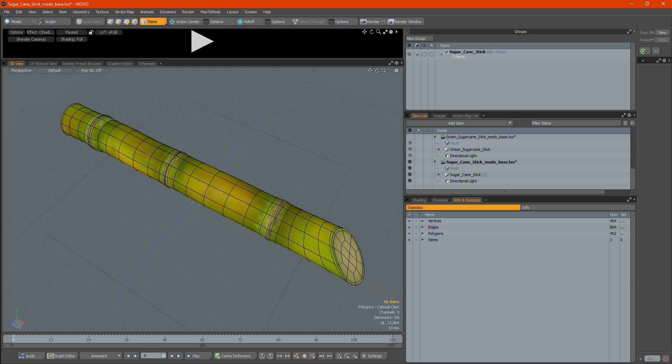Screen dimensions: 672x364
Task: Toggle visibility of Green_Sugarcane_Stick item
Action: click(409, 149)
